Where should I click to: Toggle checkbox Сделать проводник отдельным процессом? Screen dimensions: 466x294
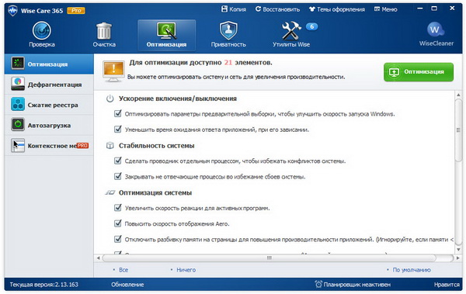point(118,161)
